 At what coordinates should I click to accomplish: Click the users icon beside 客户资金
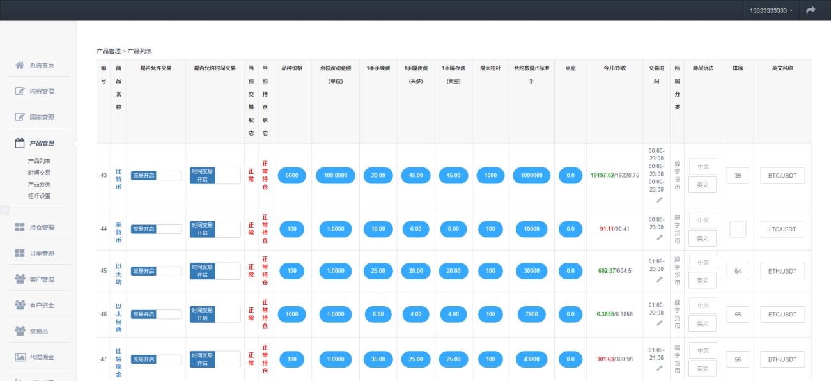pos(20,305)
